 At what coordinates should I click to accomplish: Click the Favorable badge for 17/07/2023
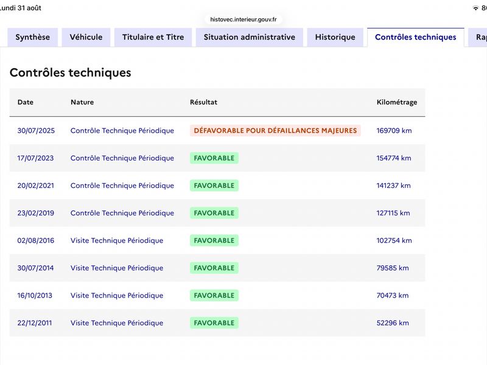point(214,158)
